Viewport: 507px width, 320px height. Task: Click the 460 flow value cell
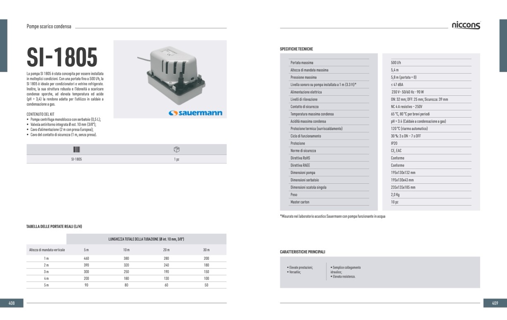(x=86, y=258)
